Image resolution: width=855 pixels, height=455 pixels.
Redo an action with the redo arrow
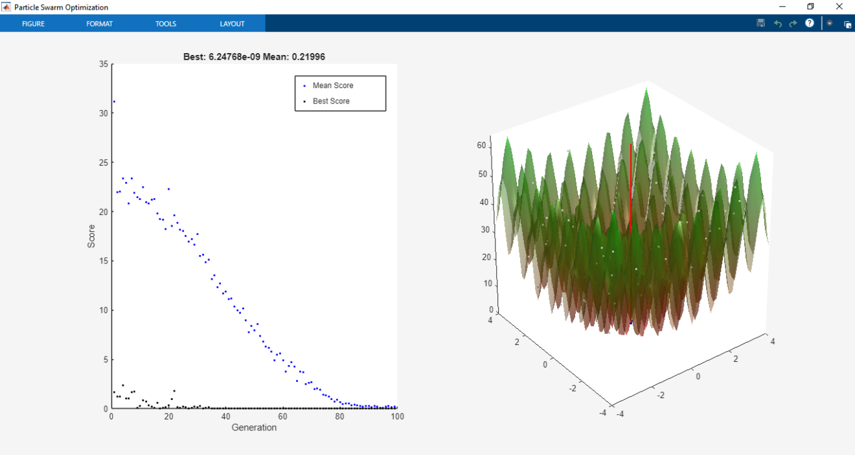[793, 23]
